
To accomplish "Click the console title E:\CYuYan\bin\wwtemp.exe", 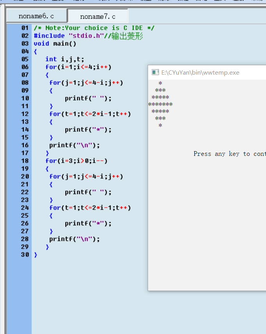I will point(200,73).
